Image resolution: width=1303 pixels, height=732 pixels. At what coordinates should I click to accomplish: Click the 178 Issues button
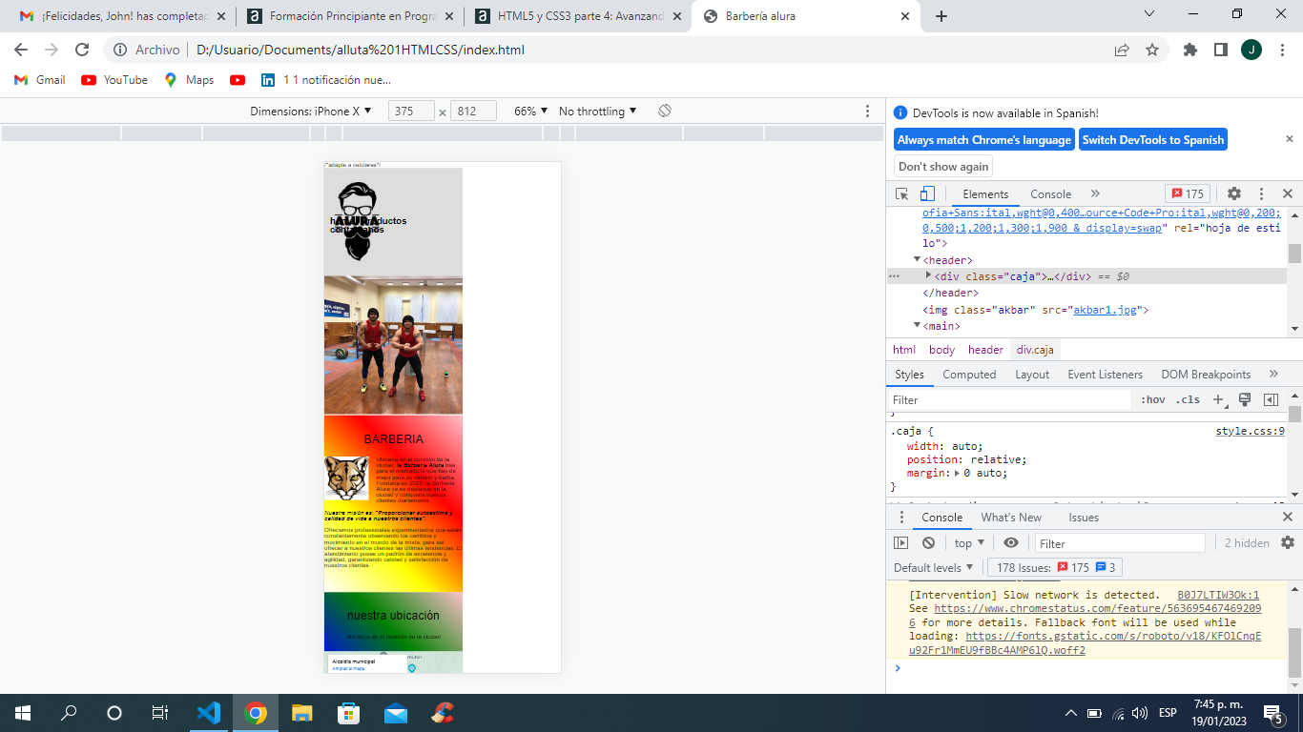tap(1056, 568)
